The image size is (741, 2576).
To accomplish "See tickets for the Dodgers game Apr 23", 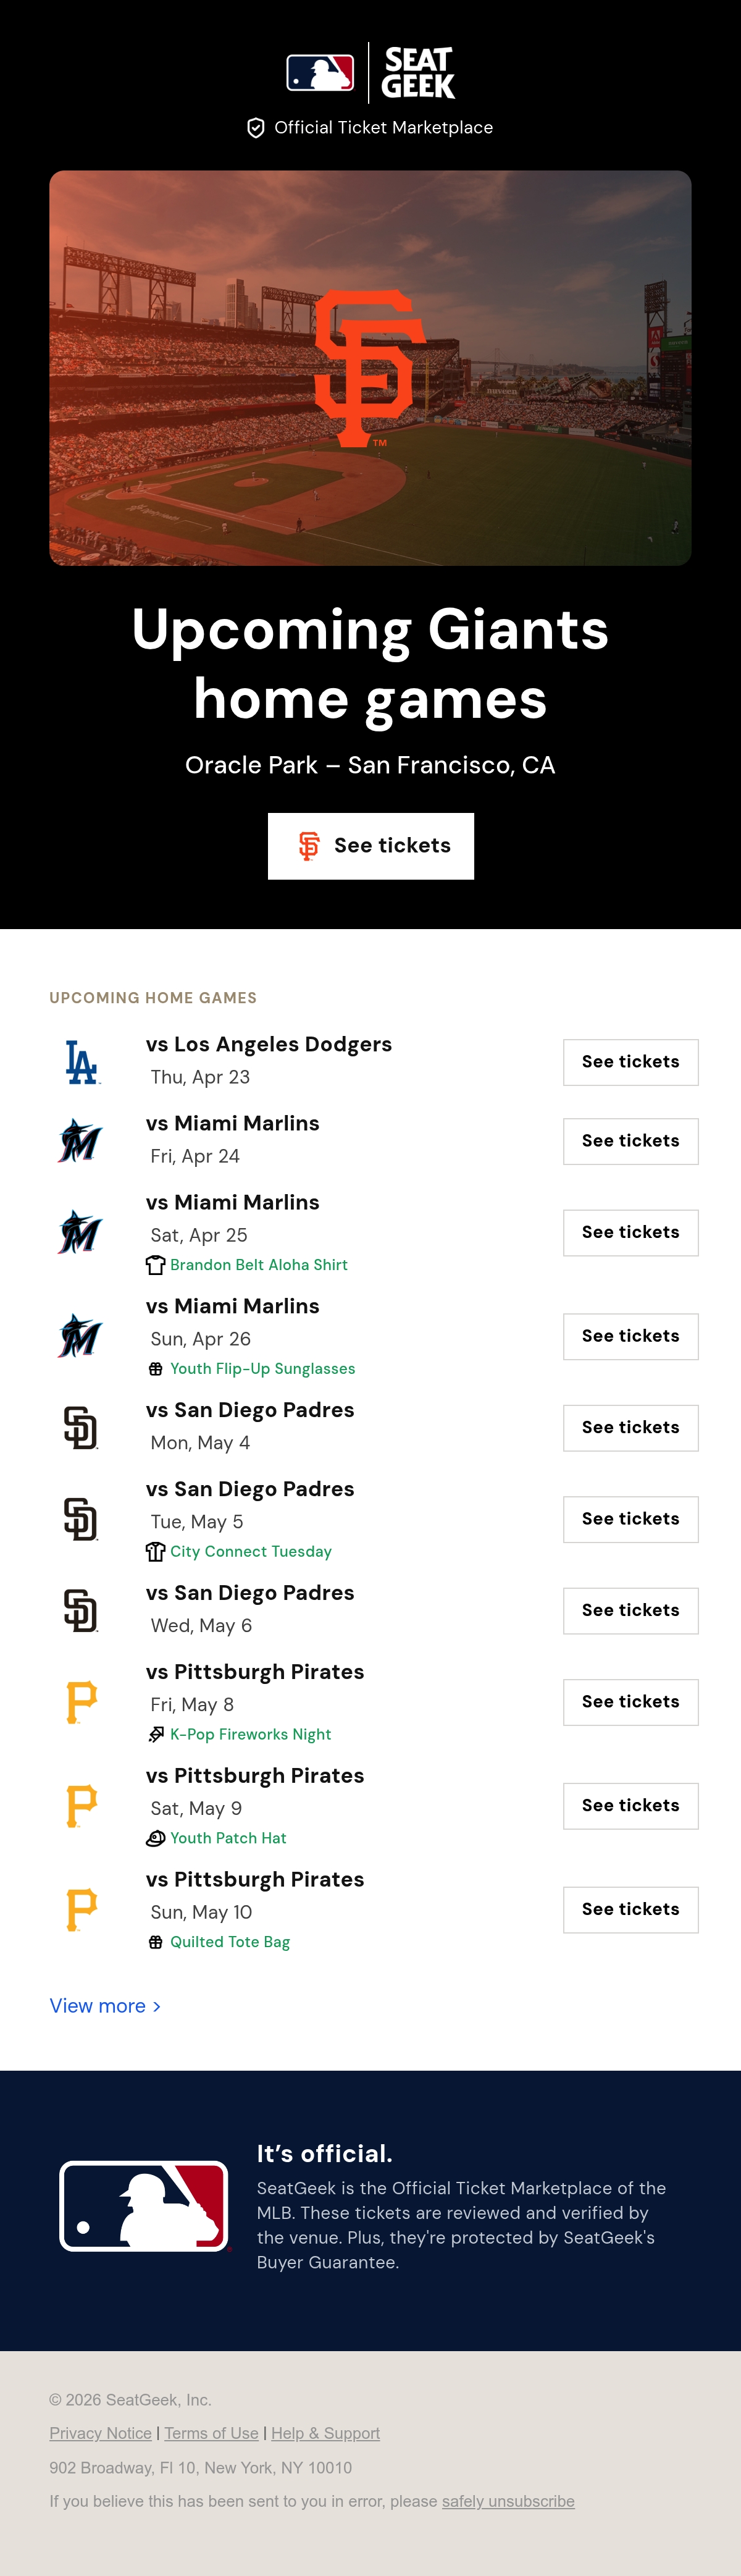I will (x=631, y=1062).
